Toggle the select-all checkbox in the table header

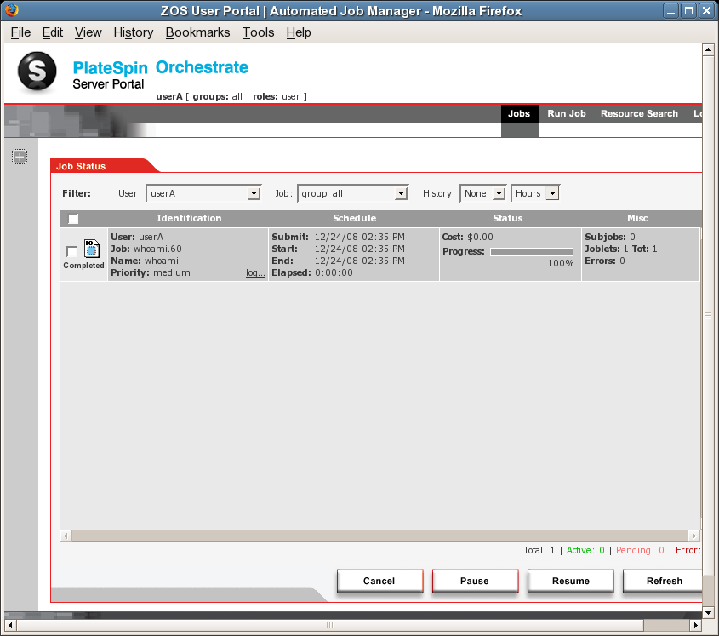click(73, 219)
